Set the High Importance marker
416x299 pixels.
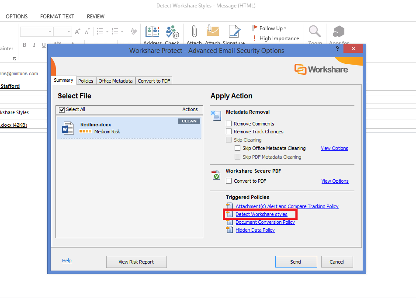276,38
